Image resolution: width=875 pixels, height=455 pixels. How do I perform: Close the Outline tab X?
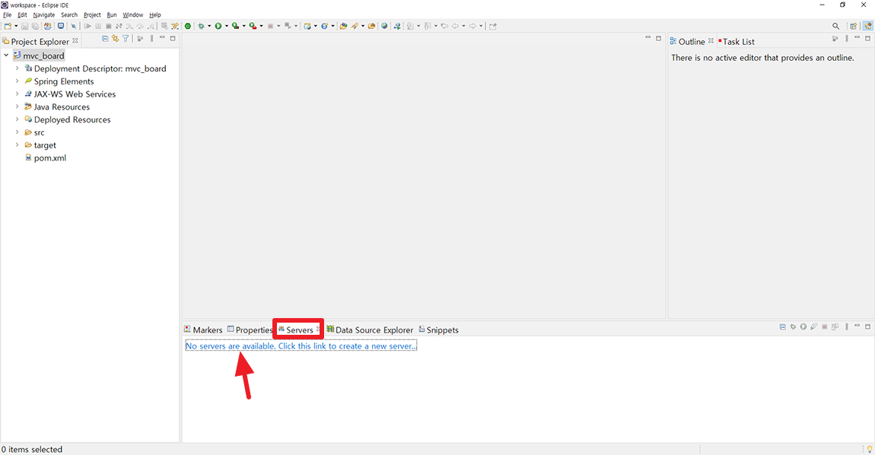[711, 41]
